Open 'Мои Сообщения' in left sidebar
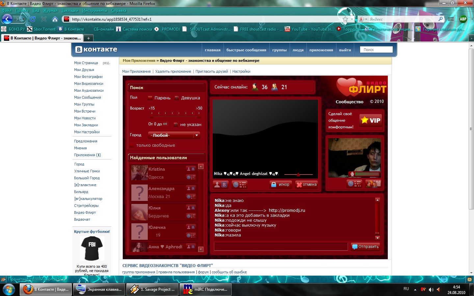Image resolution: width=474 pixels, height=296 pixels. click(88, 97)
